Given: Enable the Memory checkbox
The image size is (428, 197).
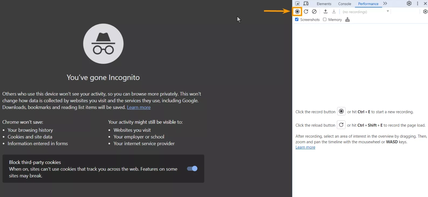Looking at the screenshot, I should coord(325,20).
